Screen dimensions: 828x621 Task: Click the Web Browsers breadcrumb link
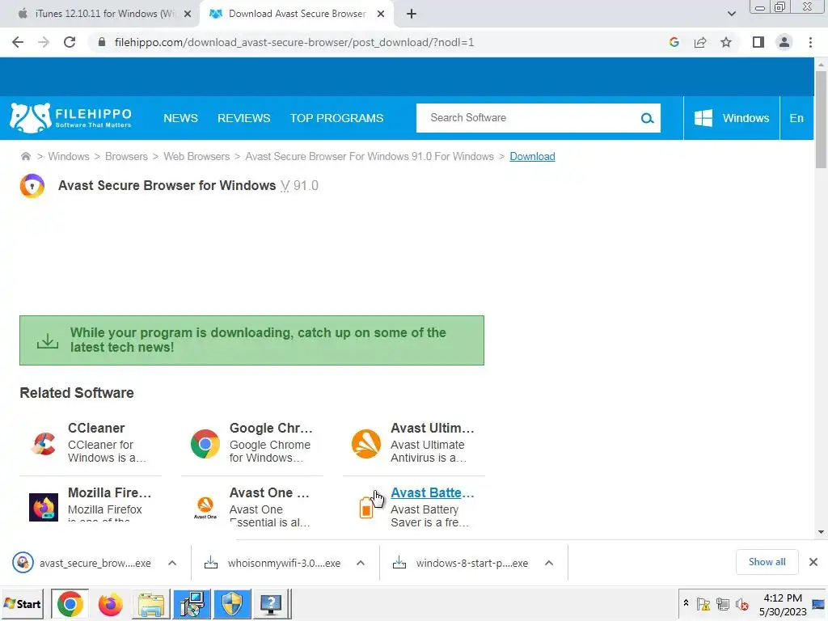[x=196, y=156]
